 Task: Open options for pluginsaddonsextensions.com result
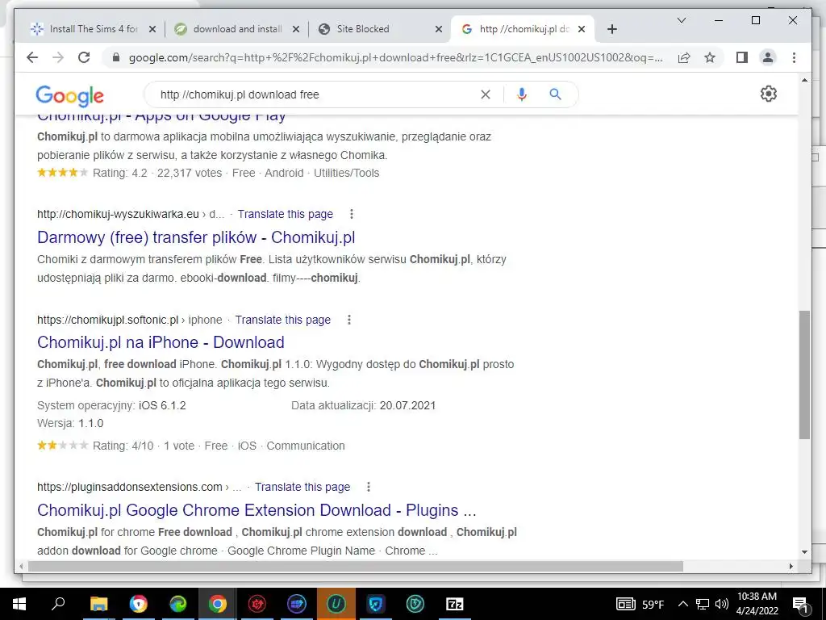[x=368, y=487]
